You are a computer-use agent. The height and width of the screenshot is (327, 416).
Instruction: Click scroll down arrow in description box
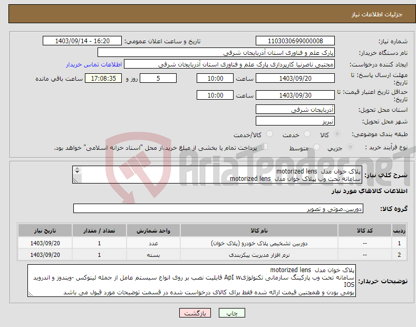(x=77, y=172)
